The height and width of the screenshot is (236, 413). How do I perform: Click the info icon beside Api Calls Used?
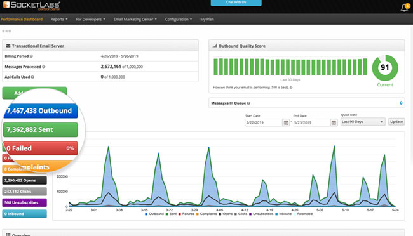[32, 77]
